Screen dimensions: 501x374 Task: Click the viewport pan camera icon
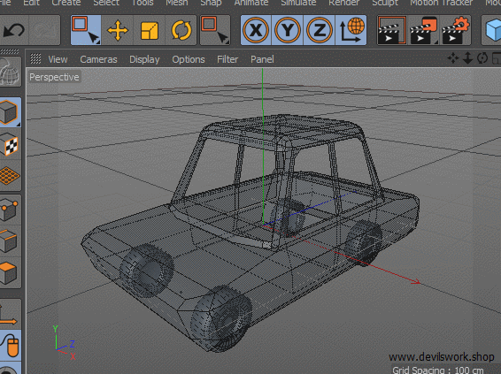pos(452,58)
